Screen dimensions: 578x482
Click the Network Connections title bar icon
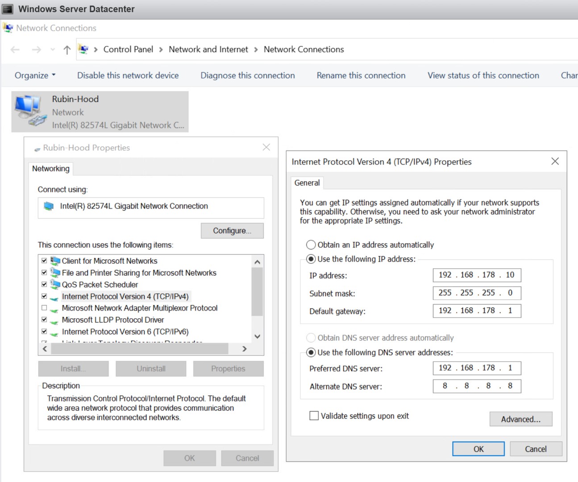tap(8, 28)
